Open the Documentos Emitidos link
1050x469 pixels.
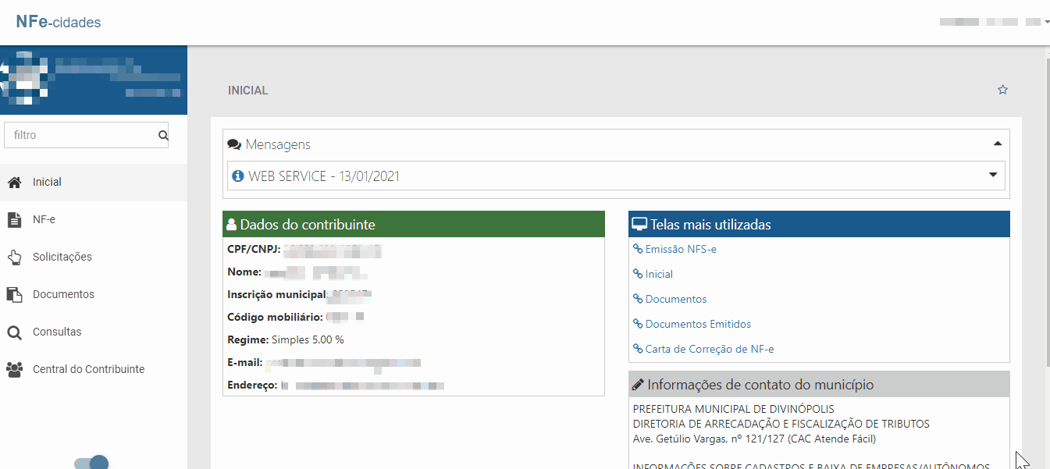(x=698, y=325)
